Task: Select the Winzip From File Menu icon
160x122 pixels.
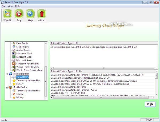Action: (14, 67)
